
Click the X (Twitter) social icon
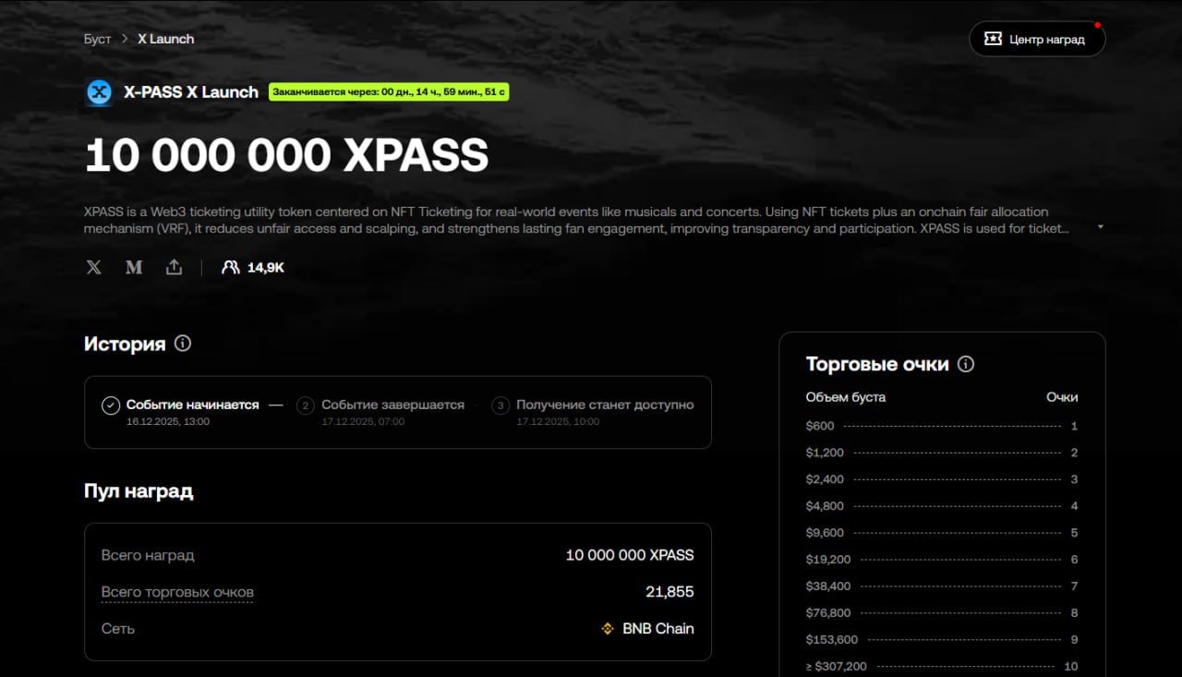(94, 268)
